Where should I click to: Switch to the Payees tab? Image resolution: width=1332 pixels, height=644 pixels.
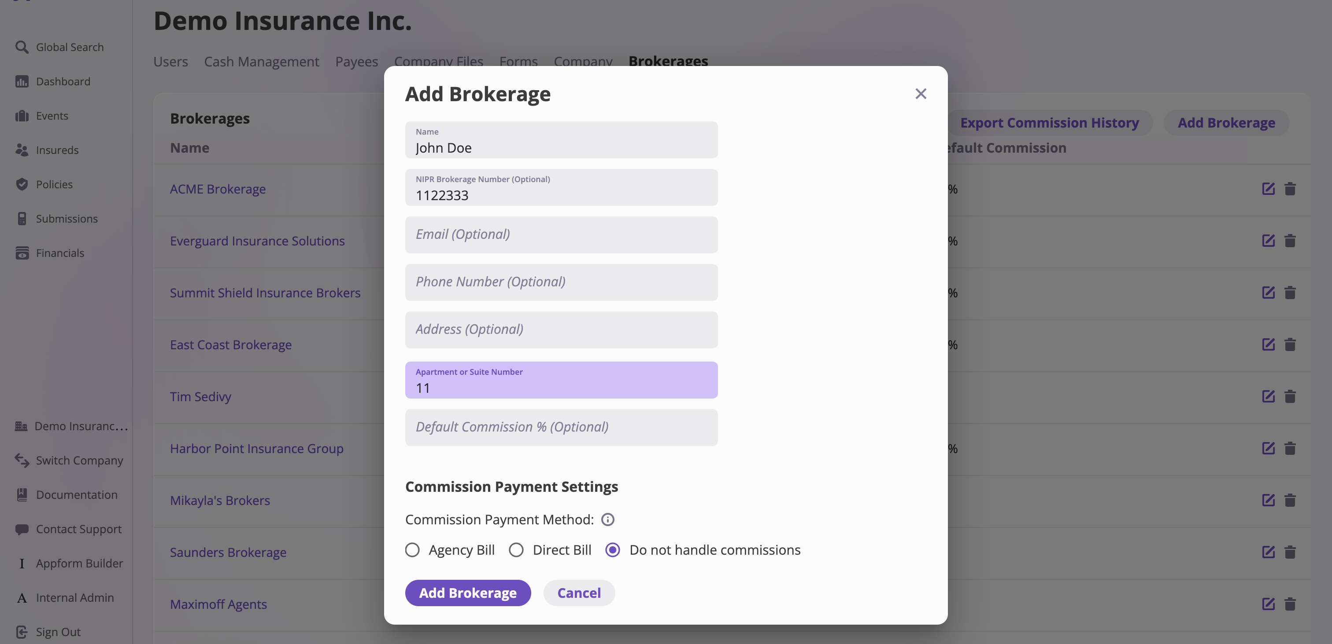pos(356,61)
